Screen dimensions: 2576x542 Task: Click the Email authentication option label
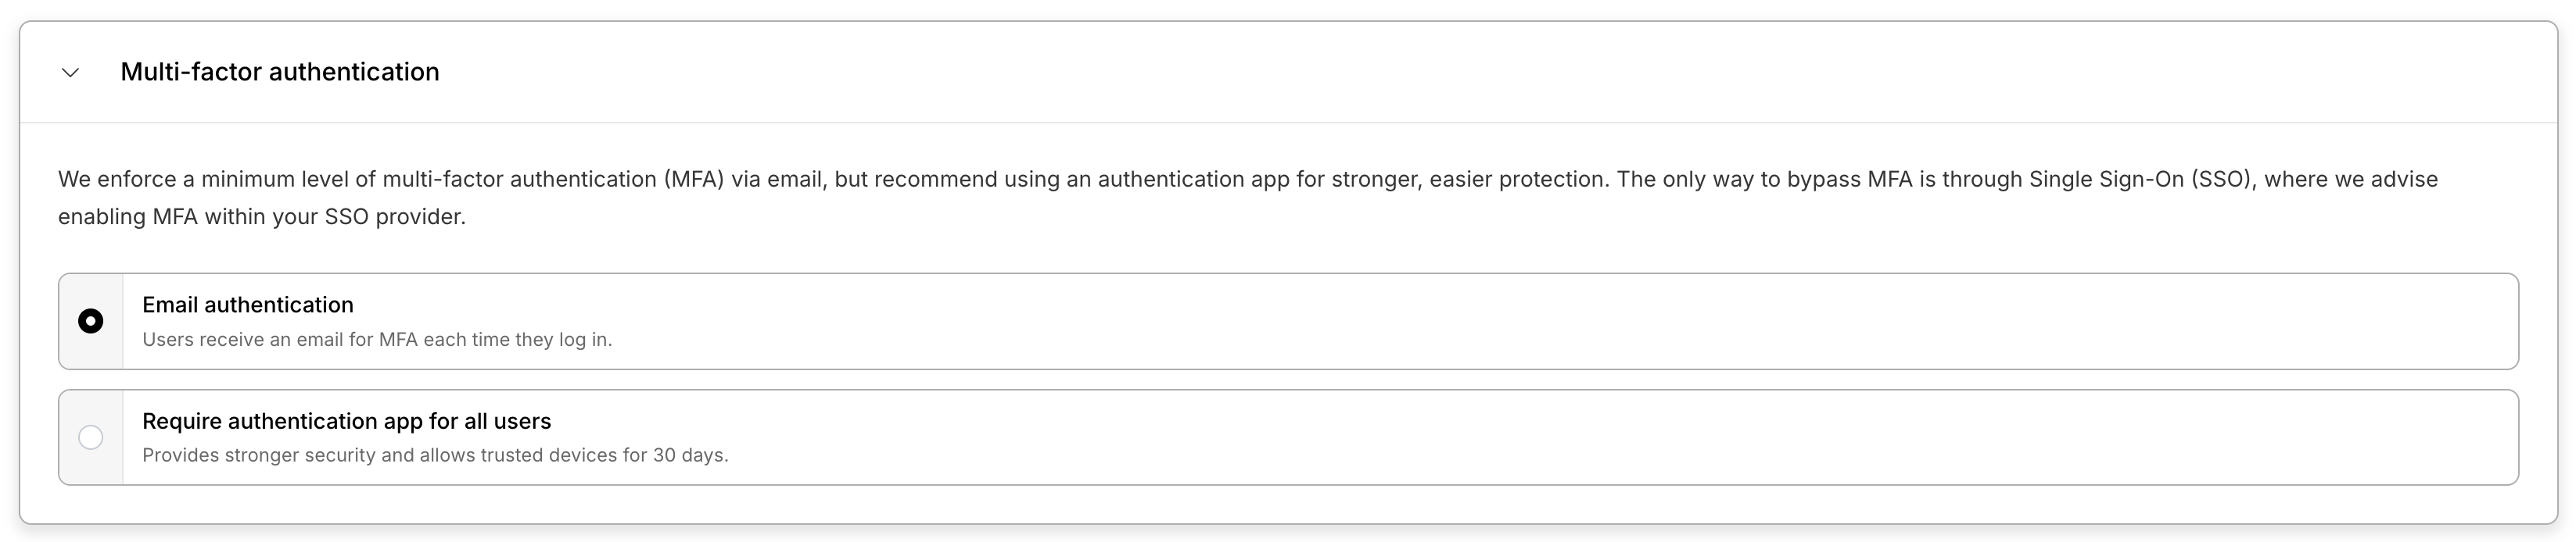pos(247,305)
